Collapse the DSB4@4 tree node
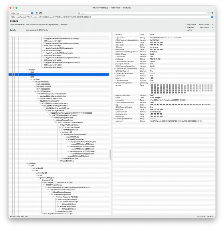 27,163
